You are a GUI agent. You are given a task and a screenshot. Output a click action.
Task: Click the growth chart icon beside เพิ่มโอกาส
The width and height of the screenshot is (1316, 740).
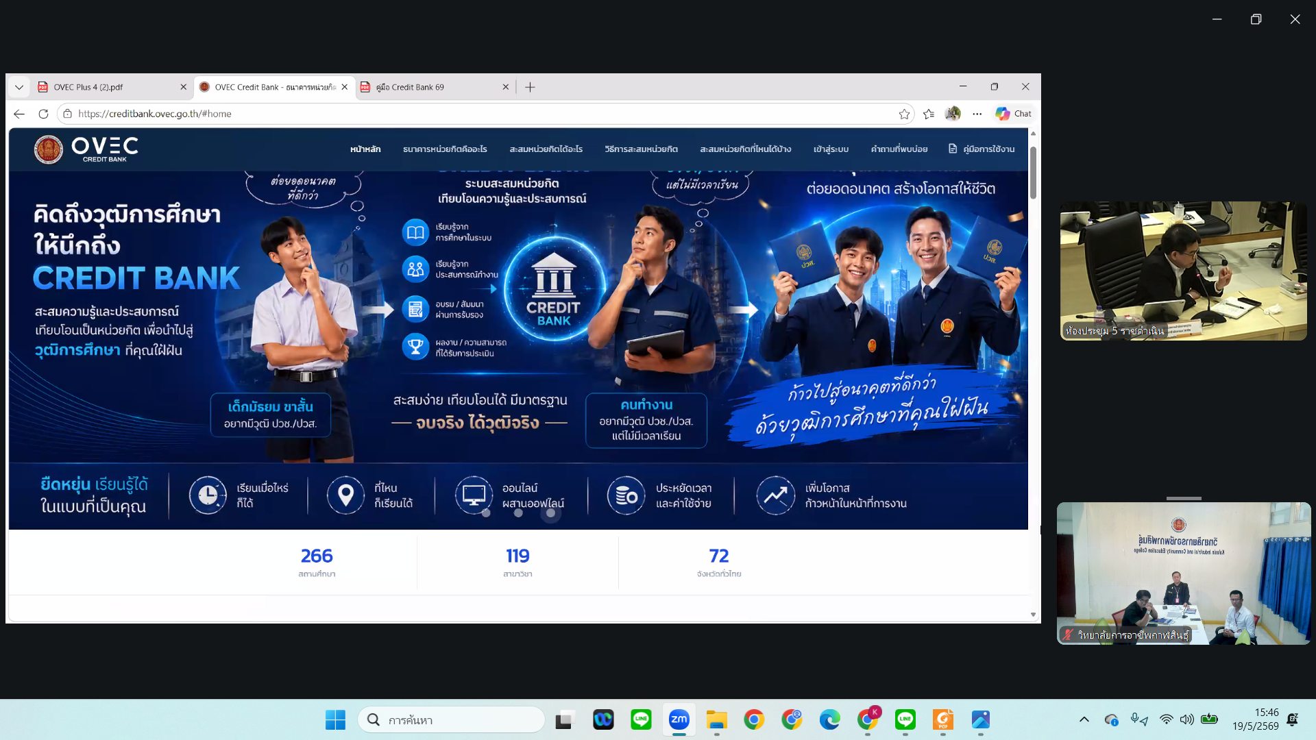[x=775, y=495]
